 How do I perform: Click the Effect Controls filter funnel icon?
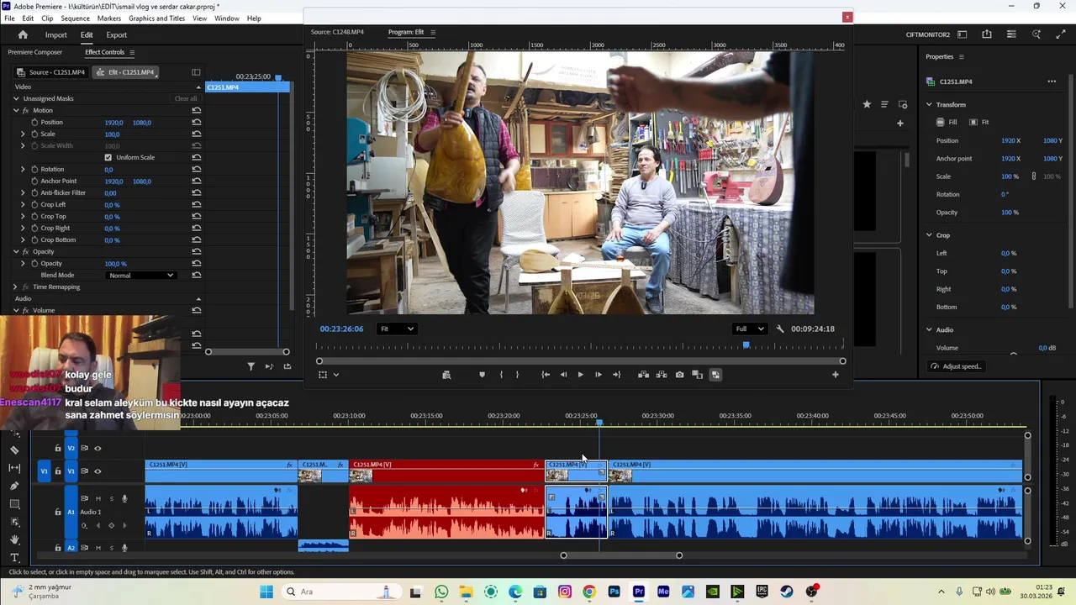pyautogui.click(x=251, y=366)
